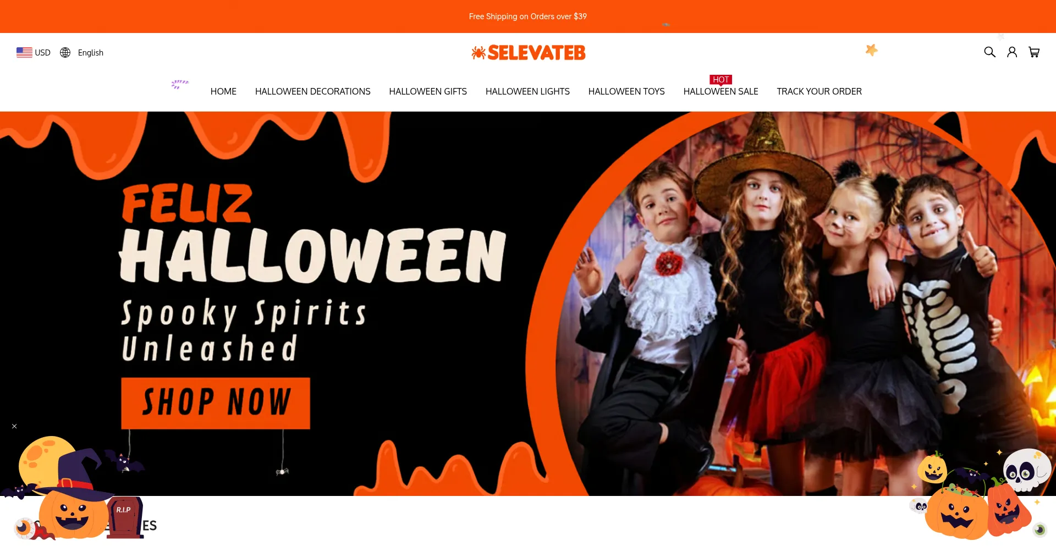Screen dimensions: 1056x546
Task: Open the Halloween Lights category
Action: (527, 91)
